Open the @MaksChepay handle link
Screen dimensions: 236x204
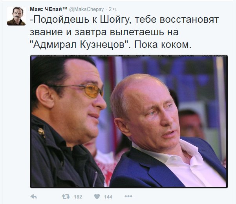click(86, 9)
